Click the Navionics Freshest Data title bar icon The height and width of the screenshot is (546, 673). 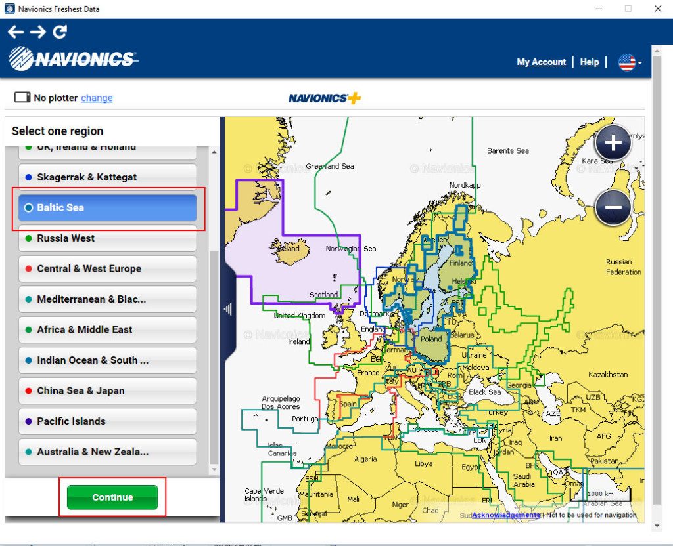pos(9,9)
